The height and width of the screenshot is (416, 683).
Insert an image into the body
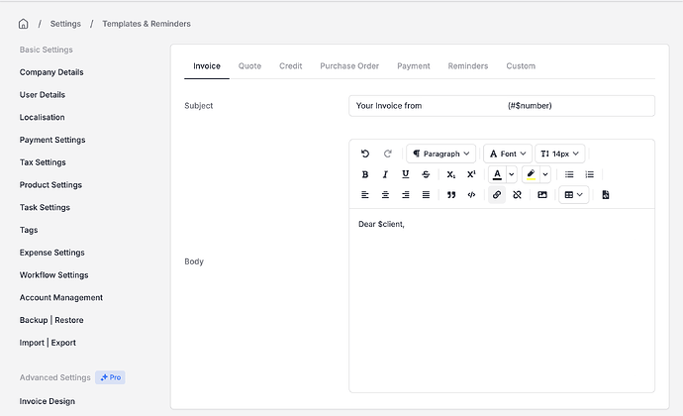click(x=542, y=195)
